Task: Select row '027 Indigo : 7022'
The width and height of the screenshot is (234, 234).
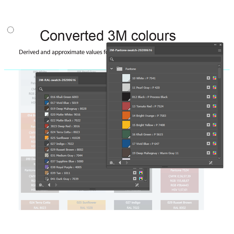Action: (72, 144)
